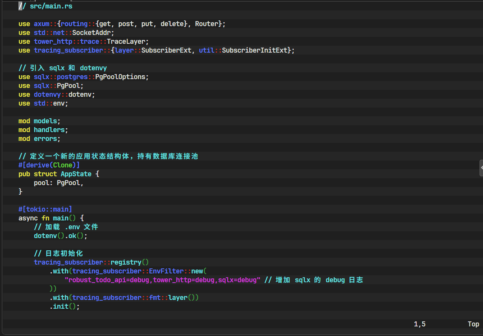Click 'SubscriberExt' in the import line
Viewport: 483px width, 336px height.
click(166, 50)
